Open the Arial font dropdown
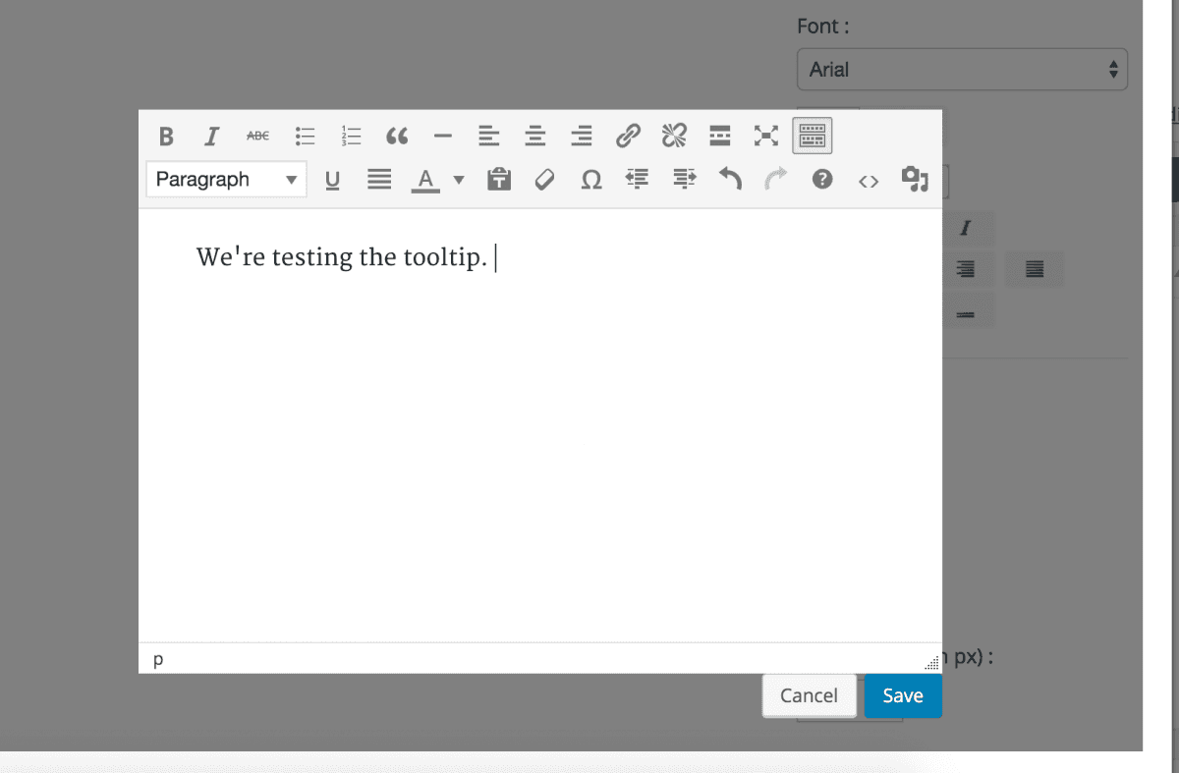Screen dimensions: 1179x773 click(961, 70)
